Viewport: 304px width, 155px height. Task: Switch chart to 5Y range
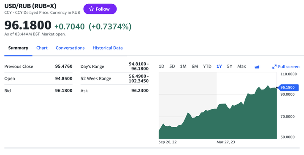tap(230, 67)
